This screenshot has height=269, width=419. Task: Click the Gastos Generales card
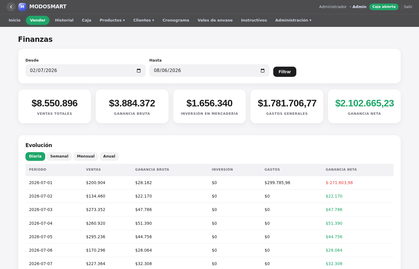[287, 106]
